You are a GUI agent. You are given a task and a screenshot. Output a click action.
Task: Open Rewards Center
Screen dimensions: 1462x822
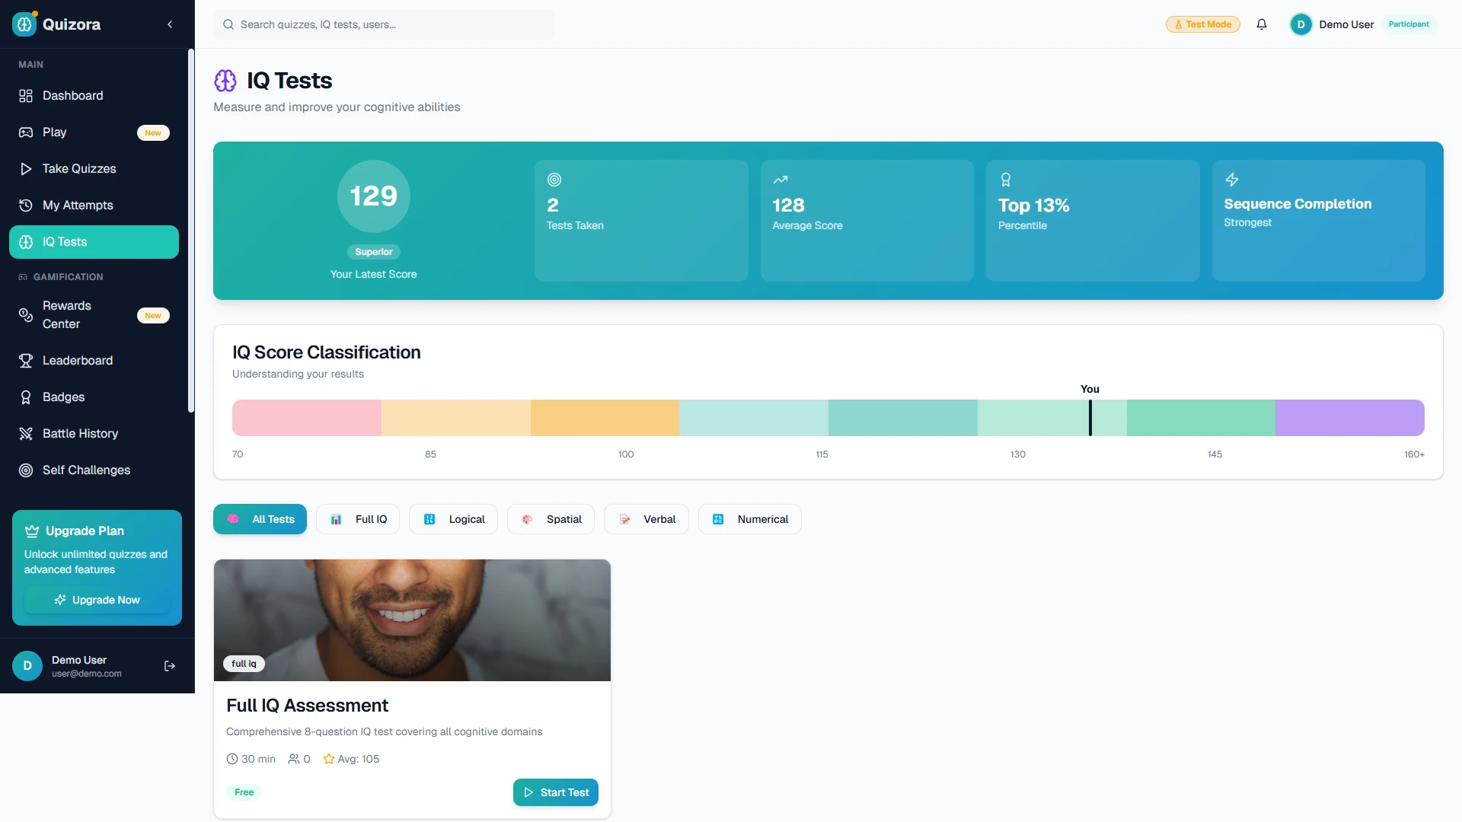tap(94, 315)
